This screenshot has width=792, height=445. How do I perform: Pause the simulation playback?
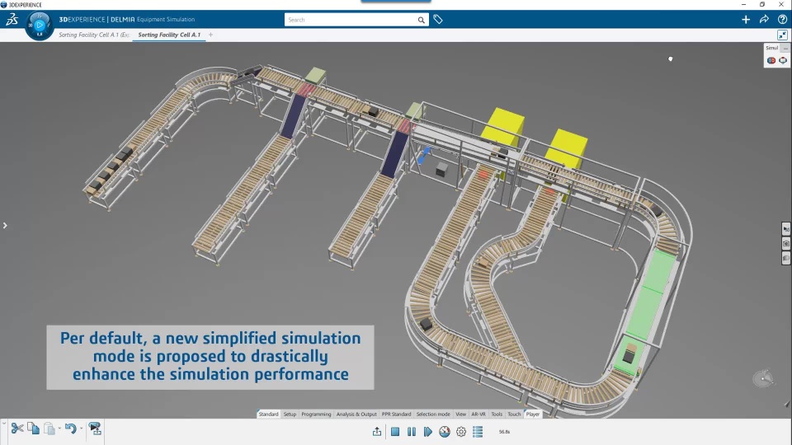412,431
